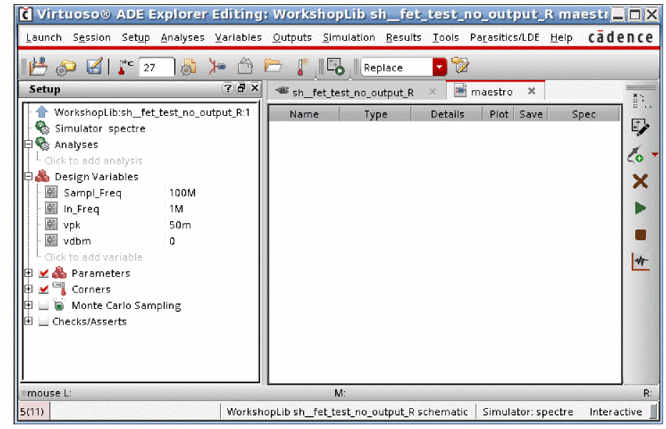Click the help question mark on Setup panel
Viewport: 666px width, 429px height.
(228, 89)
